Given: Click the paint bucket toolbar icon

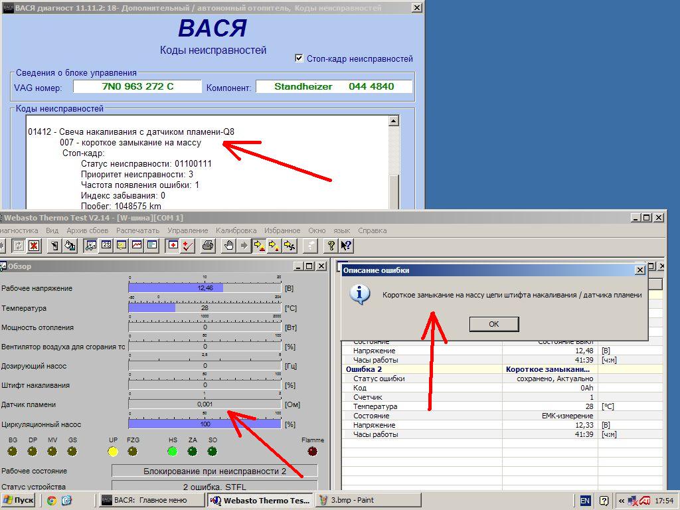Looking at the screenshot, I should [70, 246].
